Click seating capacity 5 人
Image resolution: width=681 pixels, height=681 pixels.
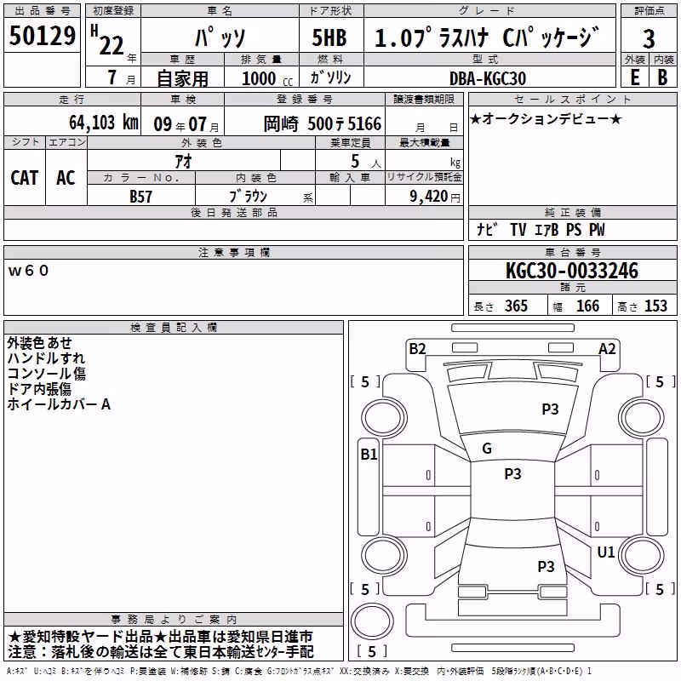[x=366, y=161]
